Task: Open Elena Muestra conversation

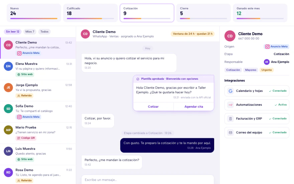Action: click(38, 69)
